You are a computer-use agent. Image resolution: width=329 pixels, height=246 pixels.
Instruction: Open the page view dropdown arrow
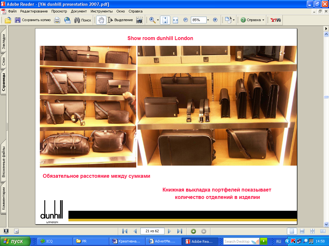coord(234,20)
